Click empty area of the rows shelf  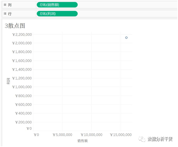127,14
